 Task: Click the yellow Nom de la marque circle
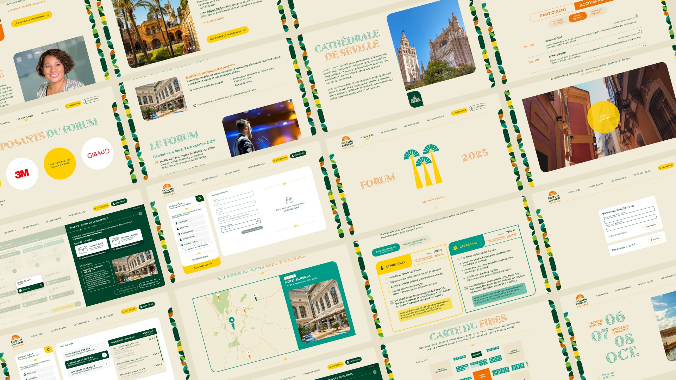[x=60, y=164]
